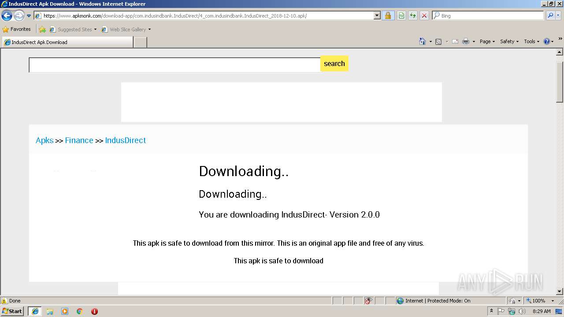Viewport: 564px width, 317px height.
Task: View the security lock report icon
Action: point(388,16)
